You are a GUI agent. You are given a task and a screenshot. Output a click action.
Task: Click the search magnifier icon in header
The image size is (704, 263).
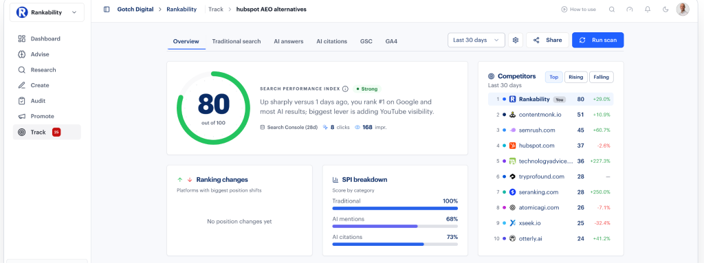611,10
